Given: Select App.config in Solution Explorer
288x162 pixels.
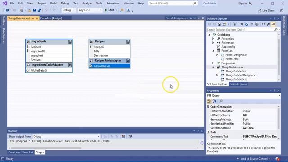Looking at the screenshot, I should pyautogui.click(x=228, y=47).
